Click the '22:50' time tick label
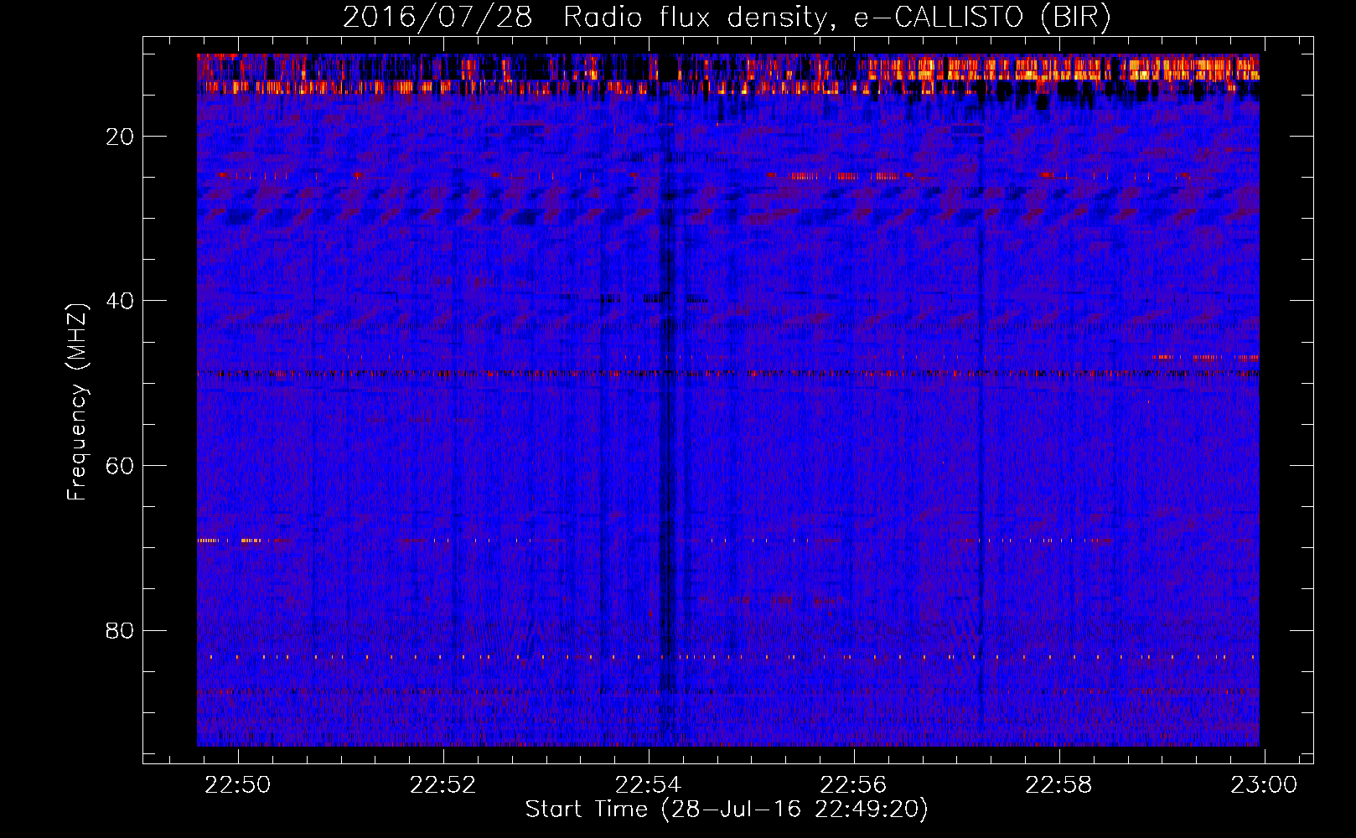 (x=238, y=785)
